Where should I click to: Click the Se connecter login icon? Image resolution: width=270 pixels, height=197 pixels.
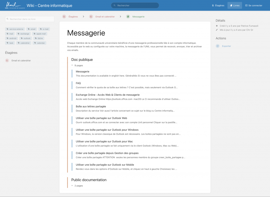coord(246,6)
